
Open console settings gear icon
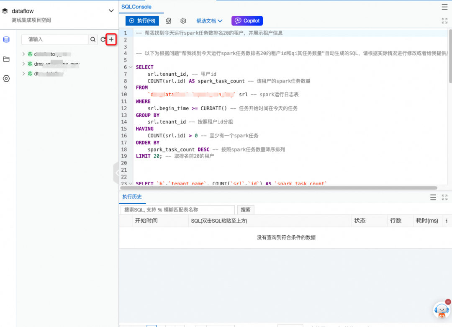183,21
